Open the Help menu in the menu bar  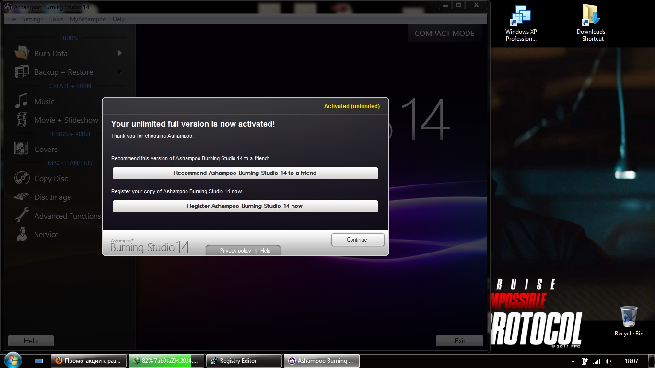point(118,19)
